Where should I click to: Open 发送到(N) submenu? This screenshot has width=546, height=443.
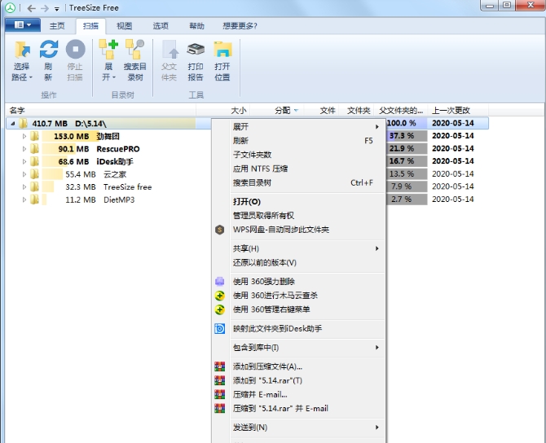(x=299, y=428)
